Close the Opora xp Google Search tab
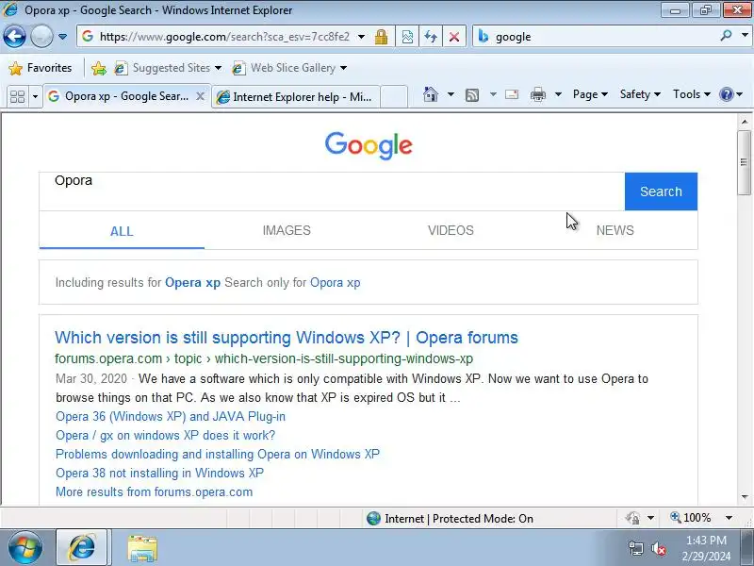 (x=201, y=96)
